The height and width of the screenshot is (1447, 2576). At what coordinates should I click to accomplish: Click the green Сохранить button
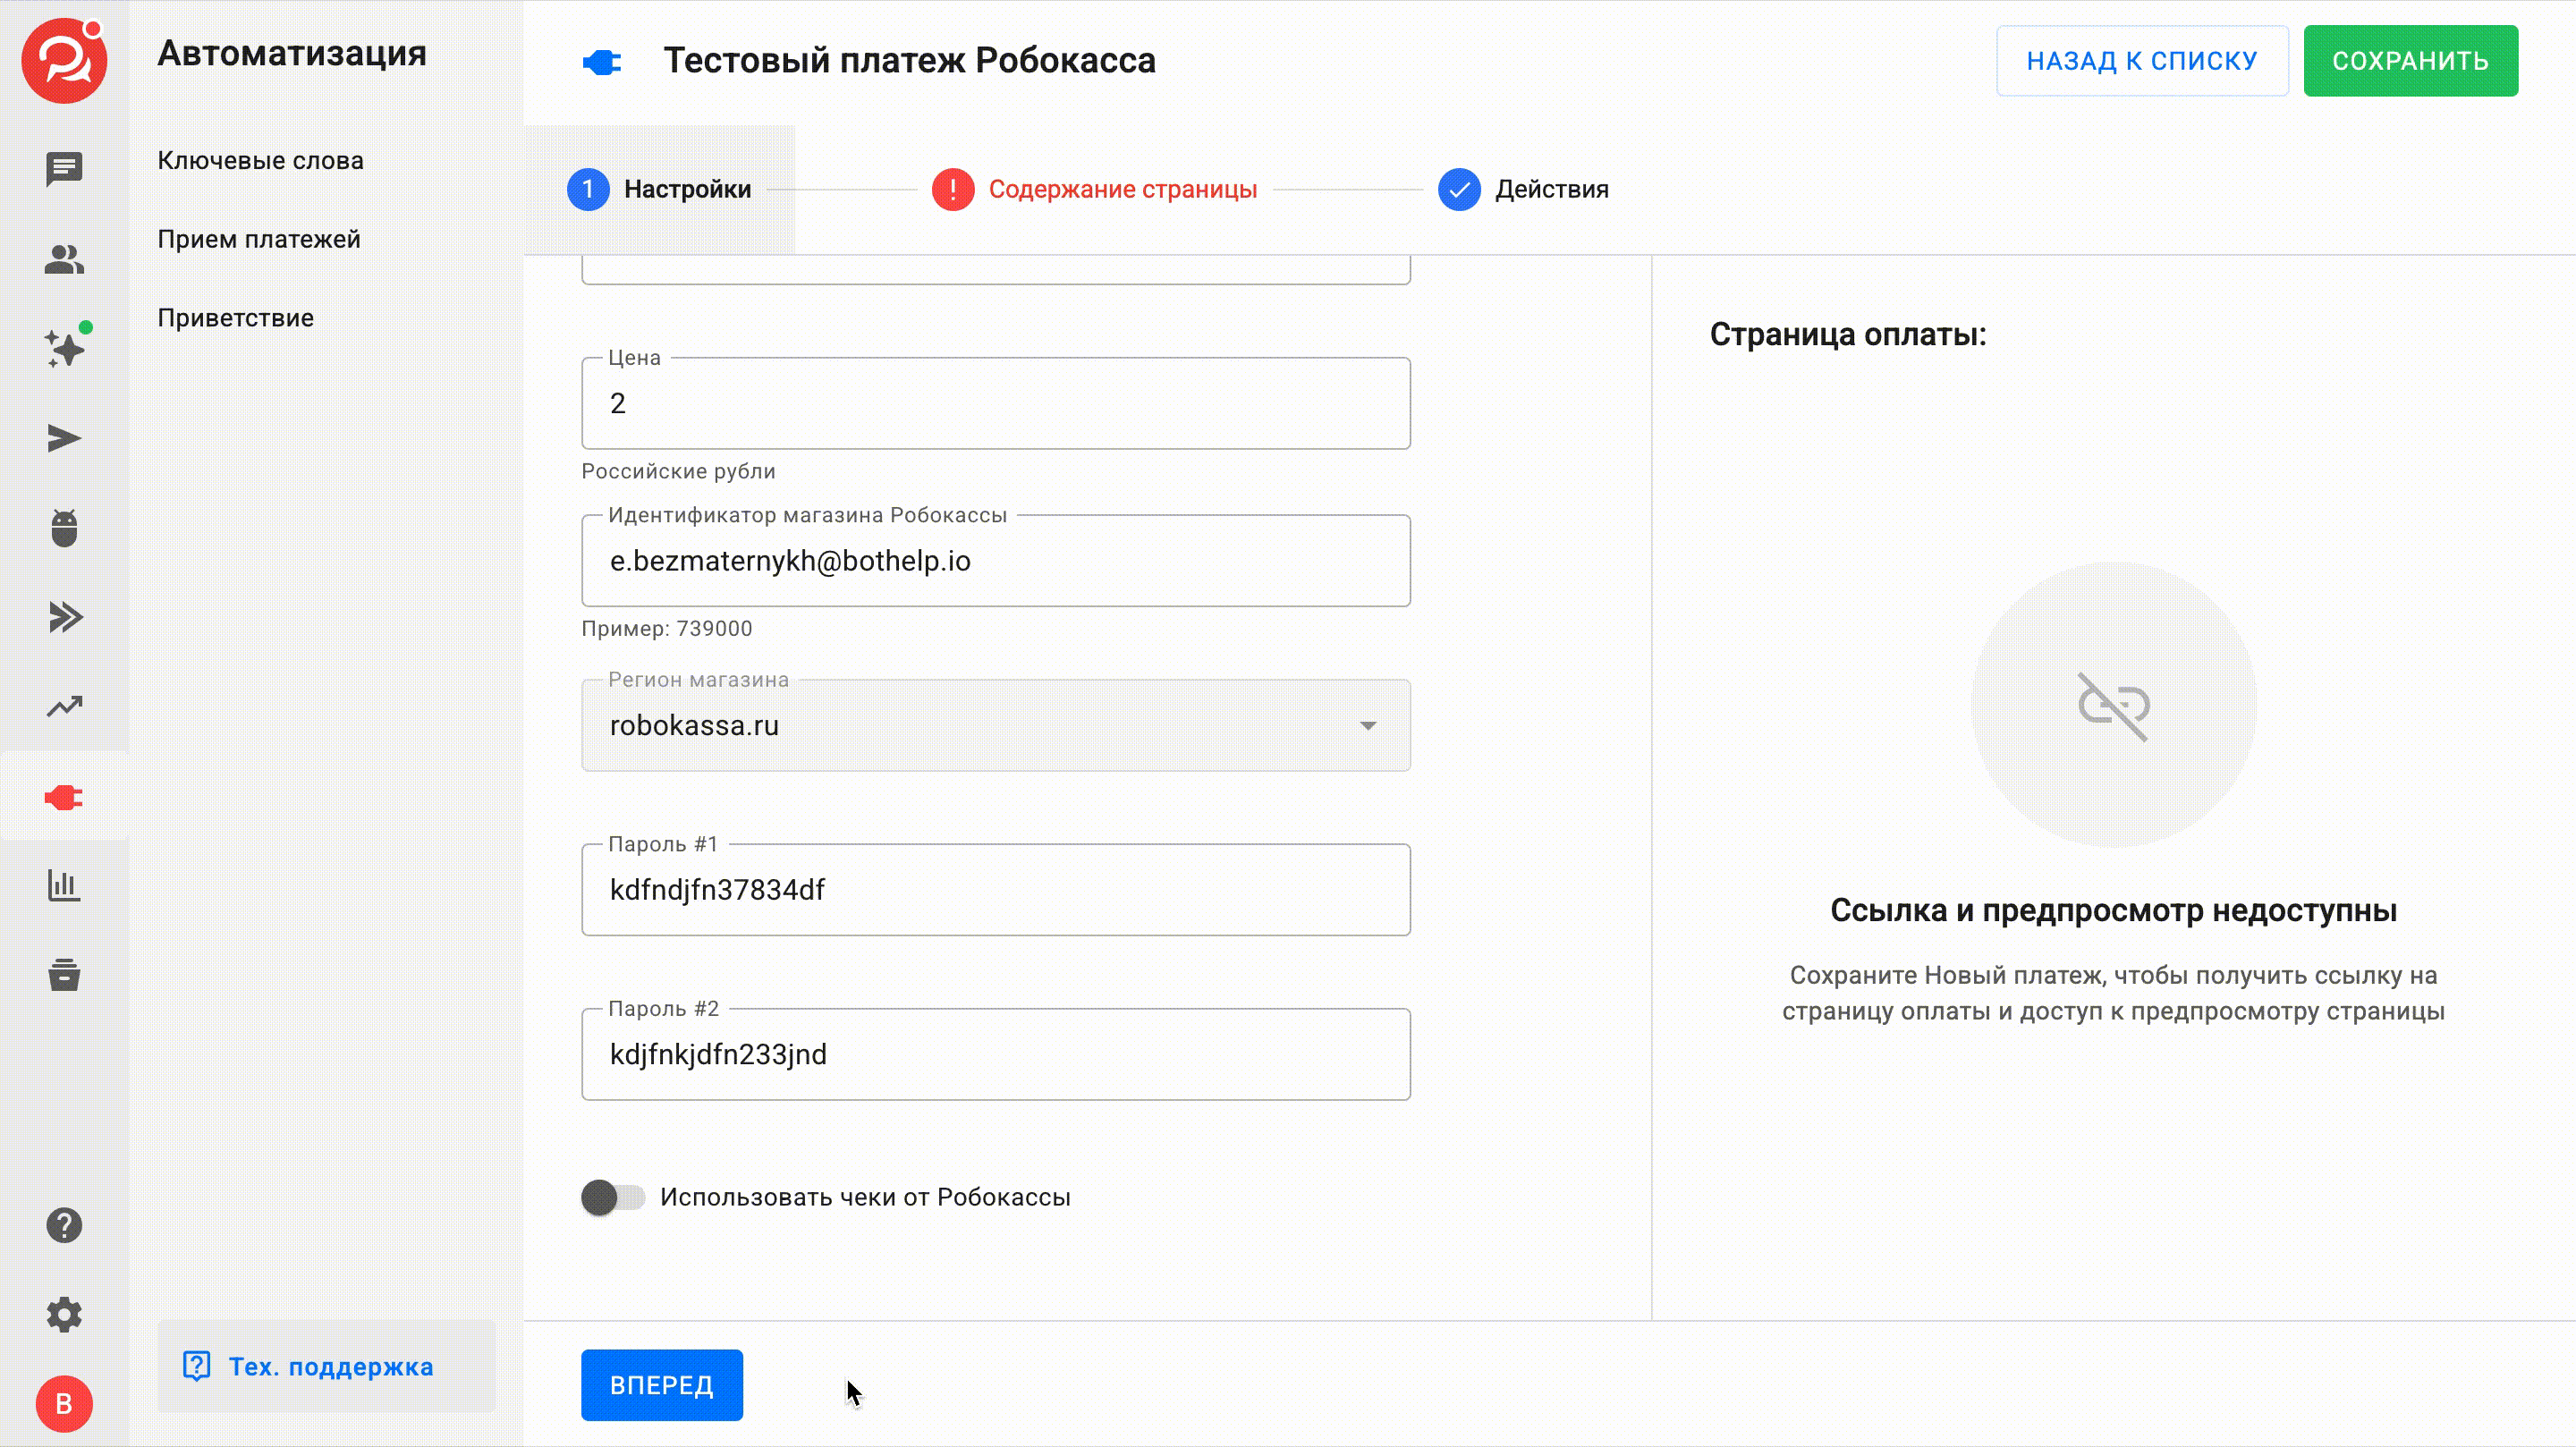click(x=2410, y=61)
